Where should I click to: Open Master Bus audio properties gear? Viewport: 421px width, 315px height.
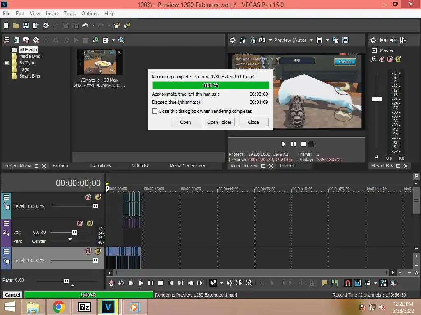[x=373, y=40]
